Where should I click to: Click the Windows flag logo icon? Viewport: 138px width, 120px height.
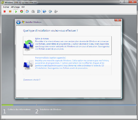click(23, 22)
